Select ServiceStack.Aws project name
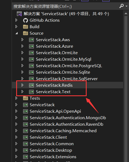129x162 pixels. [x=53, y=40]
